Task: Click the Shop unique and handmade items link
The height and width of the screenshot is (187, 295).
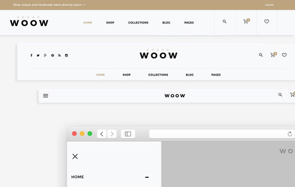Action: (49, 5)
